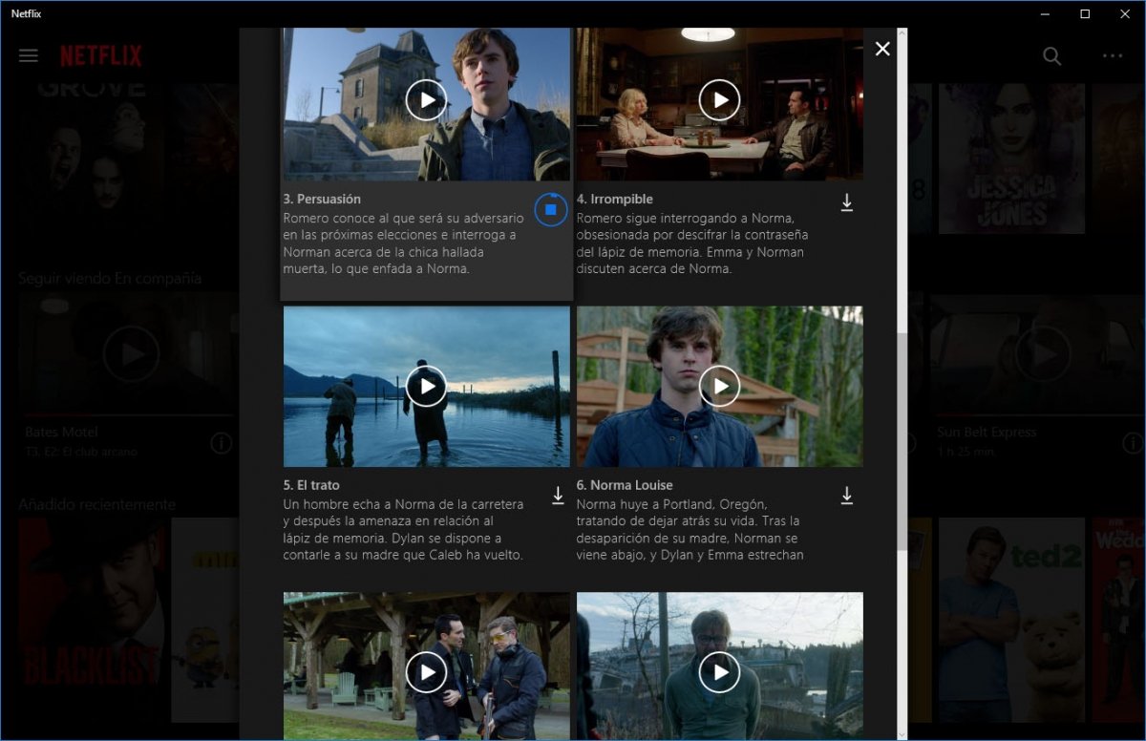Stop the download of episode 3 Persuasión
The width and height of the screenshot is (1146, 741).
point(550,209)
